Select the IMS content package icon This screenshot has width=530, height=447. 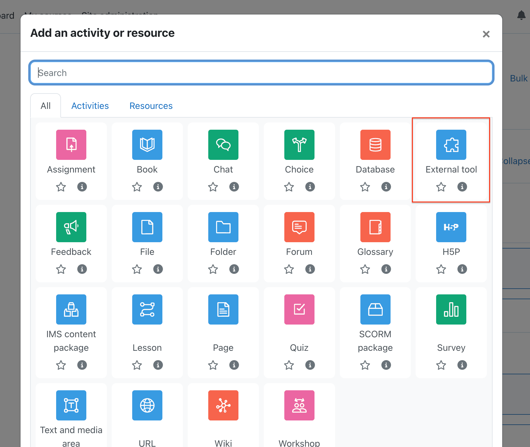pos(71,309)
